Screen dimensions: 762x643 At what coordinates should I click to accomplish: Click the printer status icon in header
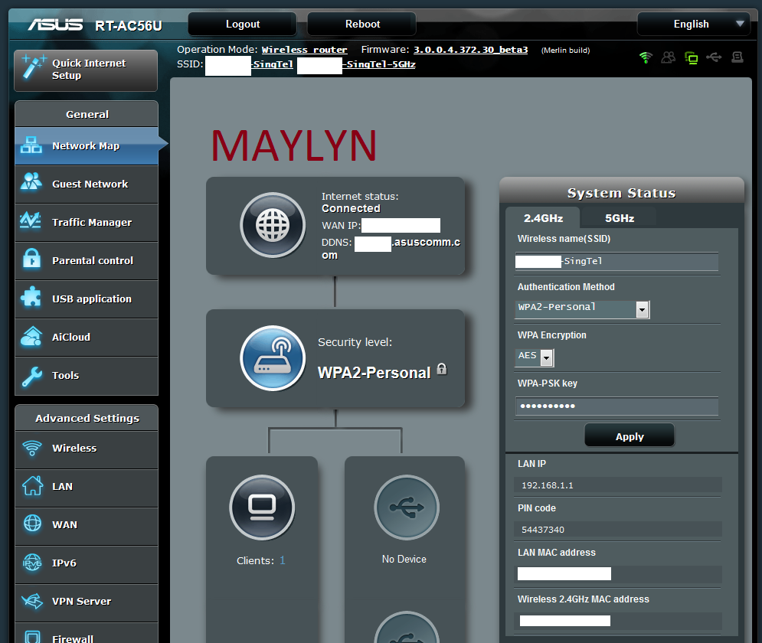pyautogui.click(x=737, y=57)
